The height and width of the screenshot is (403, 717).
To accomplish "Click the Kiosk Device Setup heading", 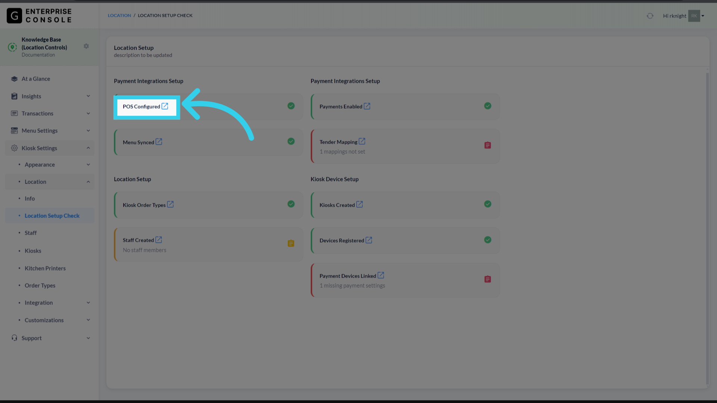I will click(x=335, y=179).
